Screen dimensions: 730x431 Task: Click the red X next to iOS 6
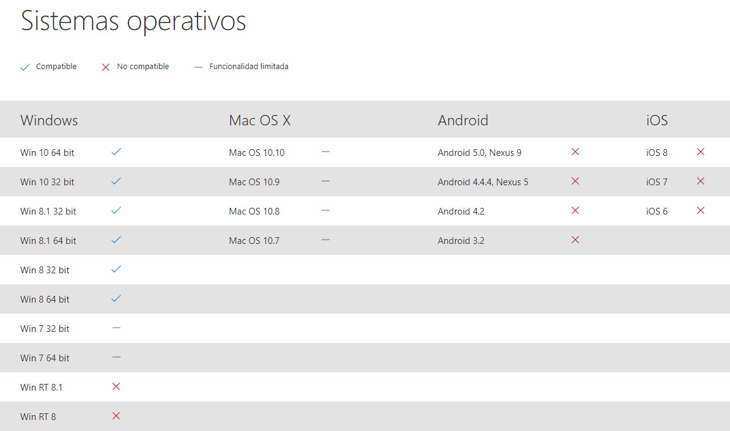click(x=701, y=210)
